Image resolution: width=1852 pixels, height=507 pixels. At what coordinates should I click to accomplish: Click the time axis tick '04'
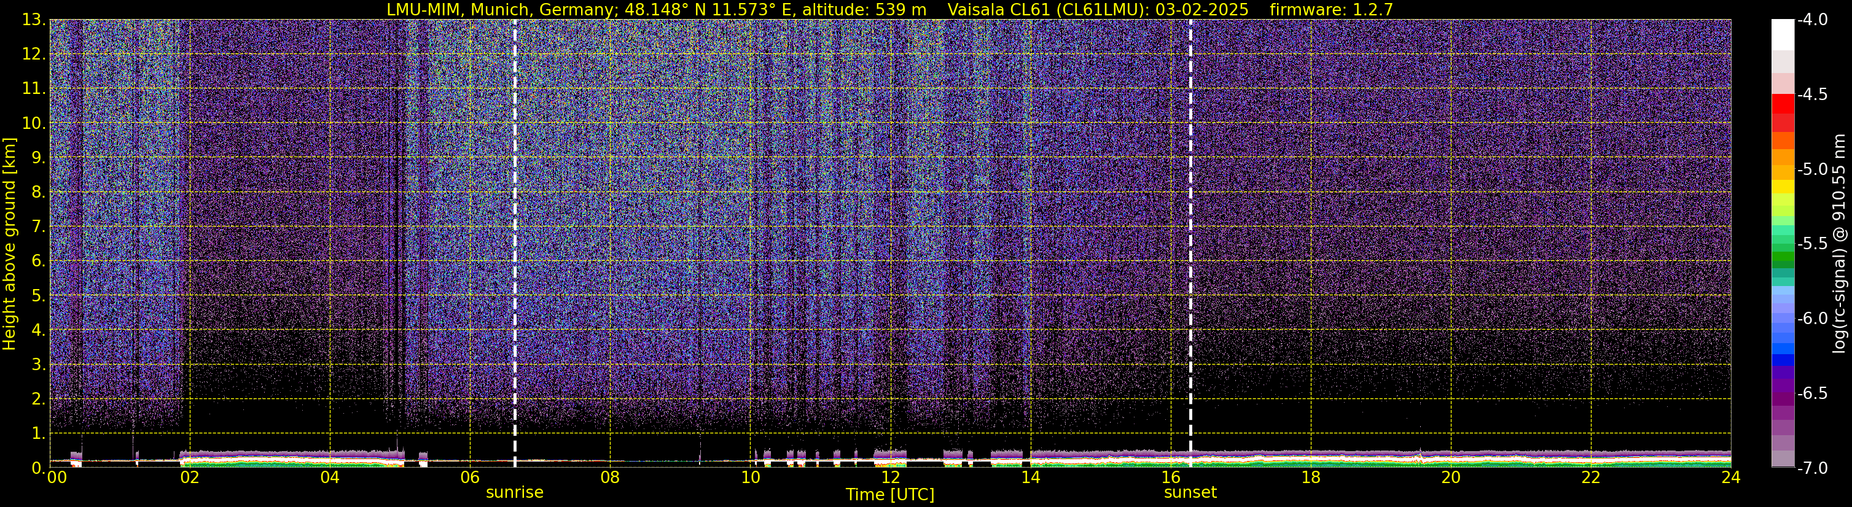click(329, 478)
